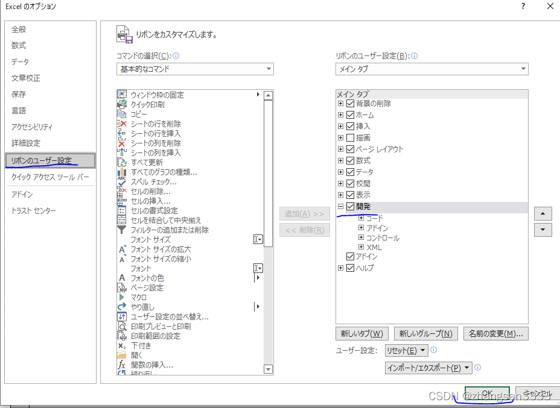
Task: Select the セルの削除 command icon
Action: coord(122,192)
